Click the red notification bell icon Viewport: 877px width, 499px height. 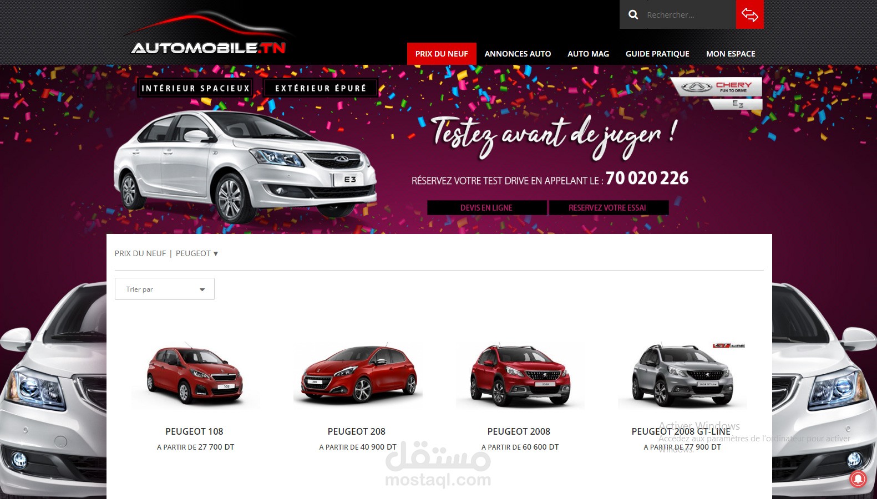858,478
